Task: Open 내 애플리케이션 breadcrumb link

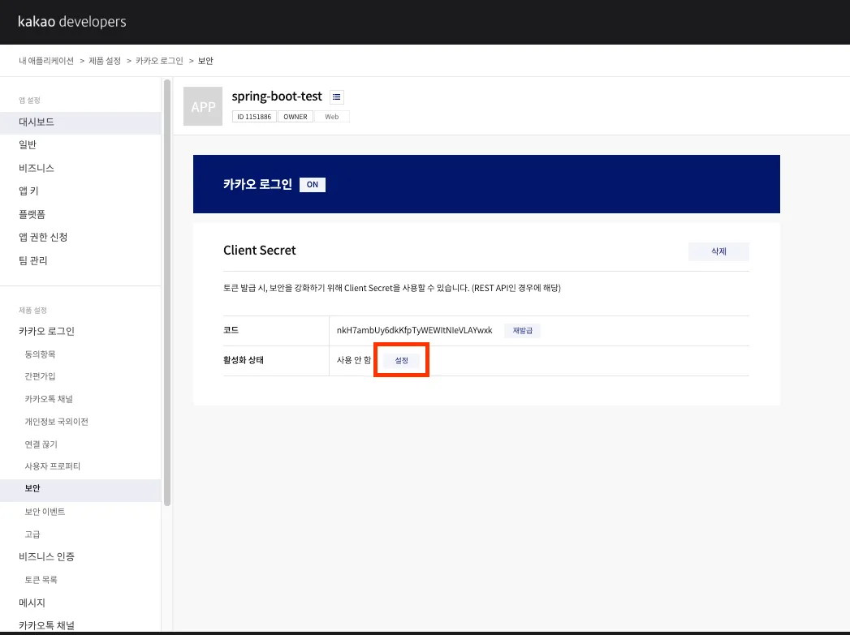Action: pos(46,61)
